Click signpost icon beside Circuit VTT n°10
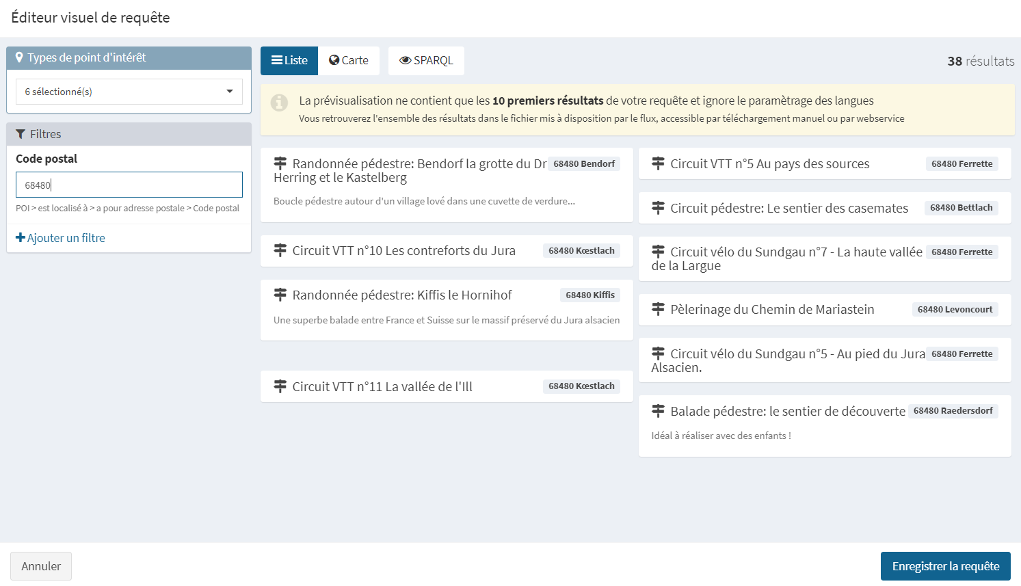Viewport: 1021px width, 586px height. coord(280,251)
